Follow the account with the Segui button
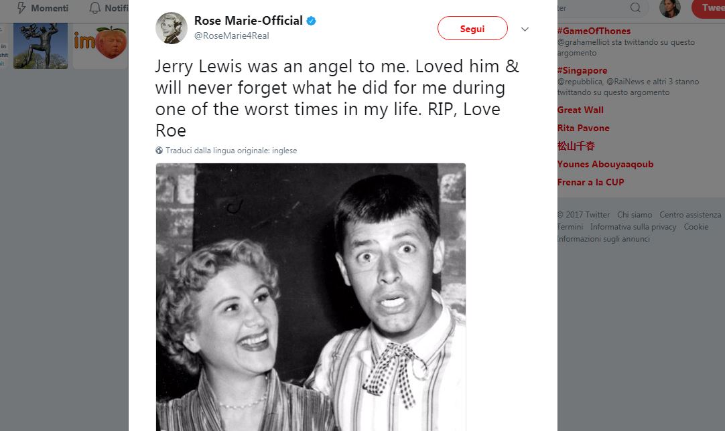This screenshot has width=725, height=431. click(x=472, y=29)
